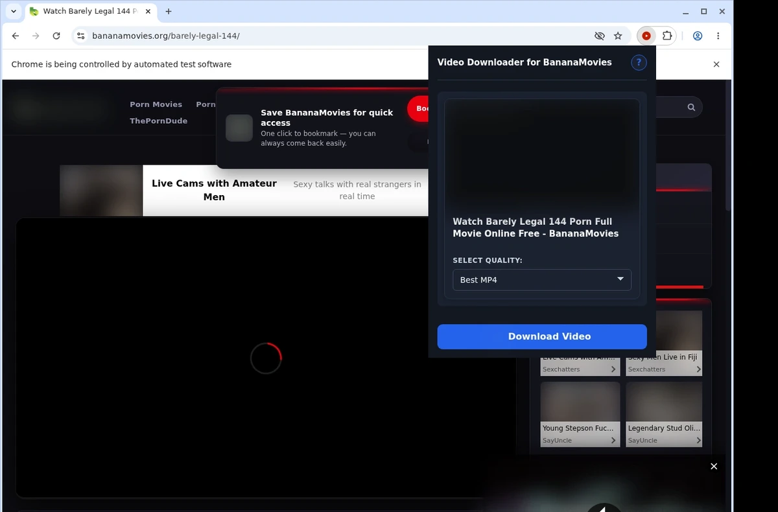The image size is (778, 512).
Task: Click the video preview thumbnail in downloader popup
Action: [542, 154]
